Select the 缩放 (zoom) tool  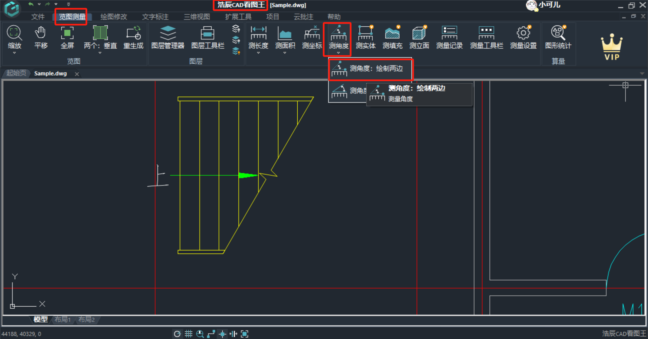click(x=14, y=37)
